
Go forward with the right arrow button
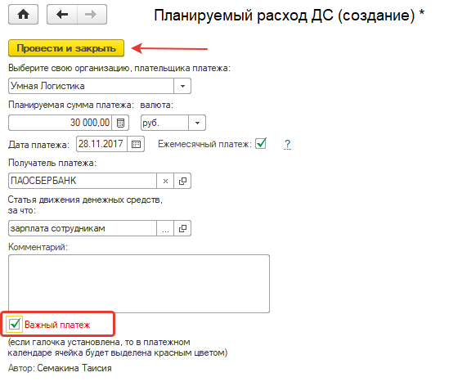click(92, 15)
